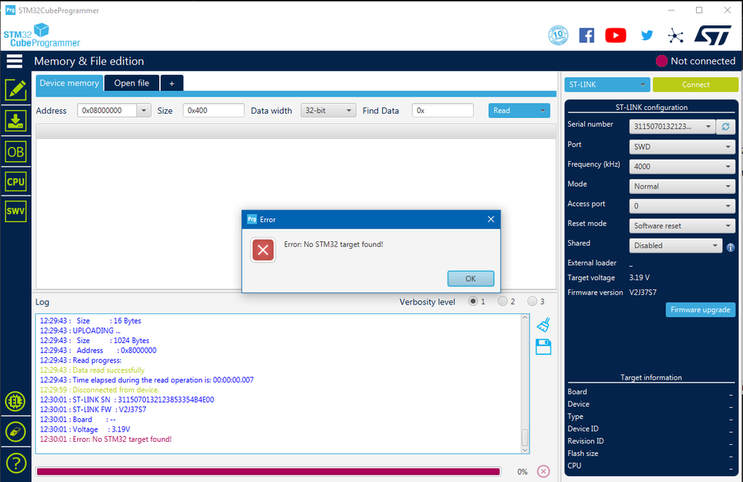Click the ST community network icon
Screen dimensions: 743x482
pyautogui.click(x=676, y=36)
